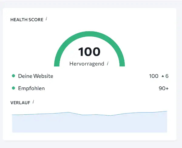Click the upward triangle change indicator

pyautogui.click(x=163, y=76)
